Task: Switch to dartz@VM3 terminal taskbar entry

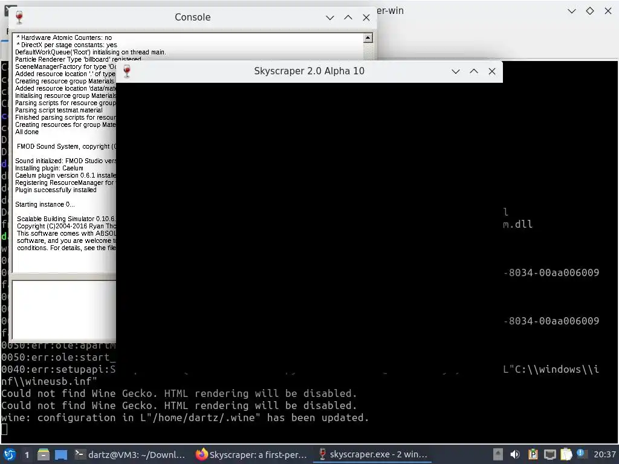Action: [131, 454]
